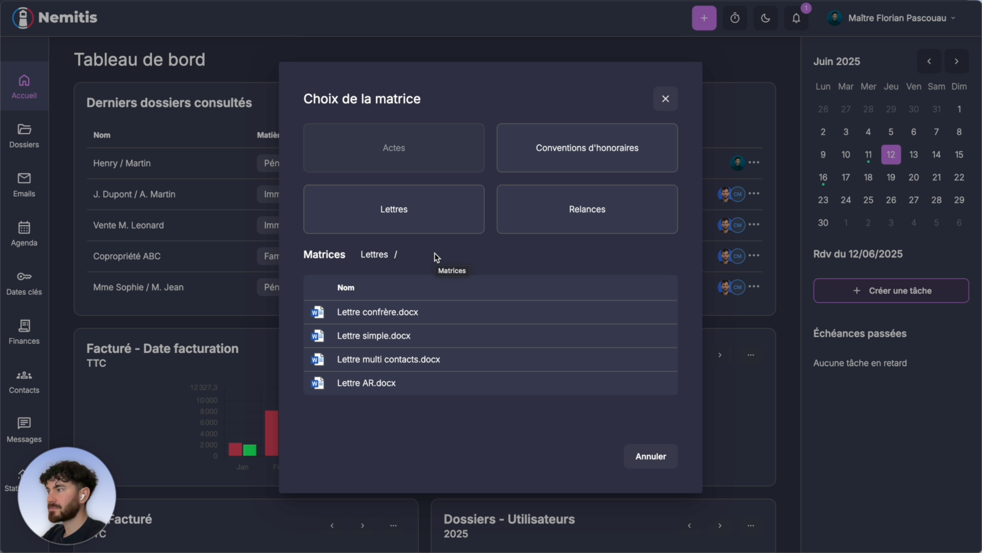Image resolution: width=982 pixels, height=553 pixels.
Task: Click the CM avatar in J. Dupont / A. Martin row
Action: click(737, 194)
